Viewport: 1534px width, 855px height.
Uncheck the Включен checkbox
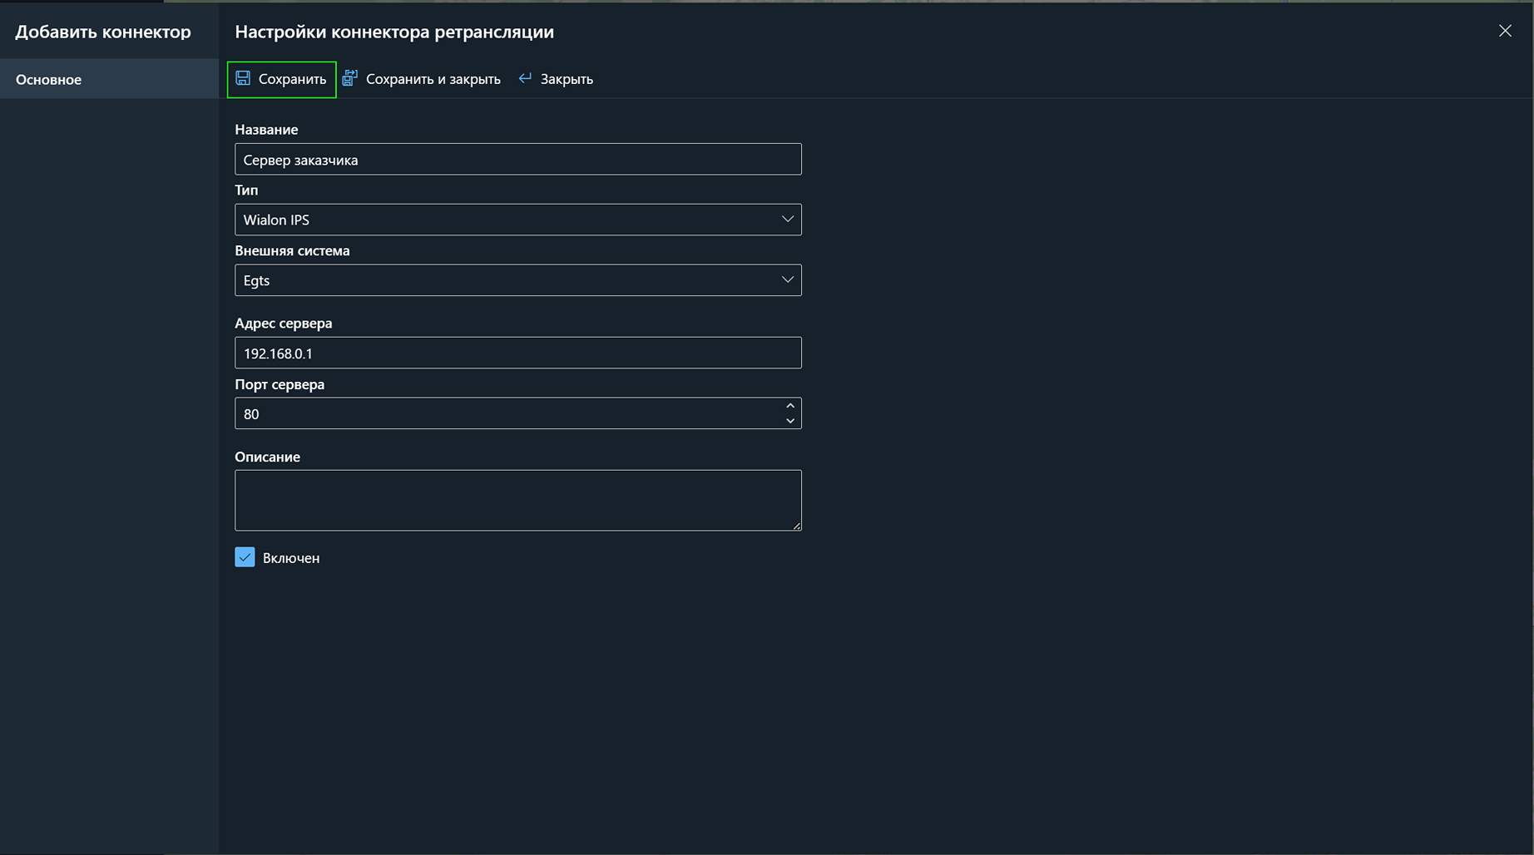click(245, 557)
